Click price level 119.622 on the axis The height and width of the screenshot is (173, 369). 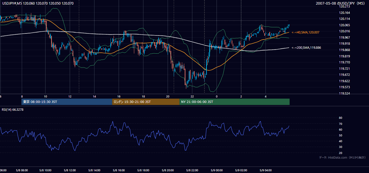click(x=344, y=81)
